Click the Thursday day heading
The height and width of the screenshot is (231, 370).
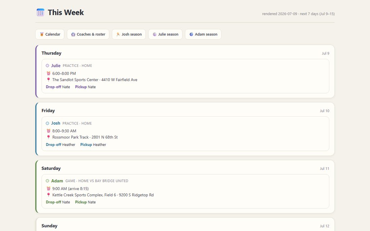[51, 53]
